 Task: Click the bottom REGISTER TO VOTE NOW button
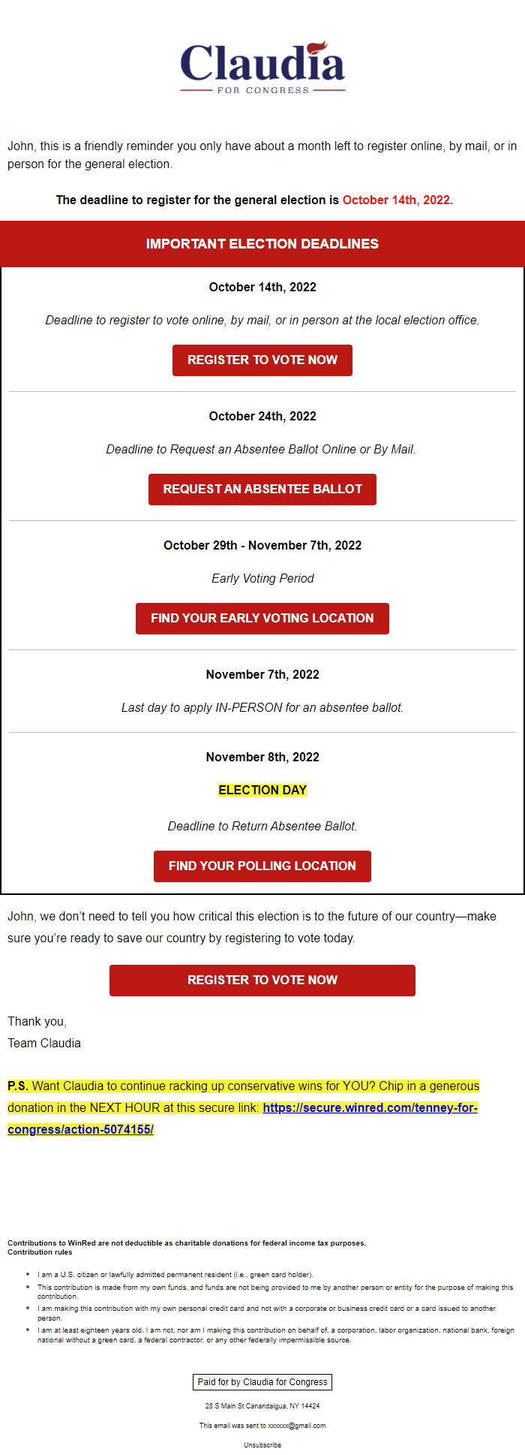(x=262, y=980)
